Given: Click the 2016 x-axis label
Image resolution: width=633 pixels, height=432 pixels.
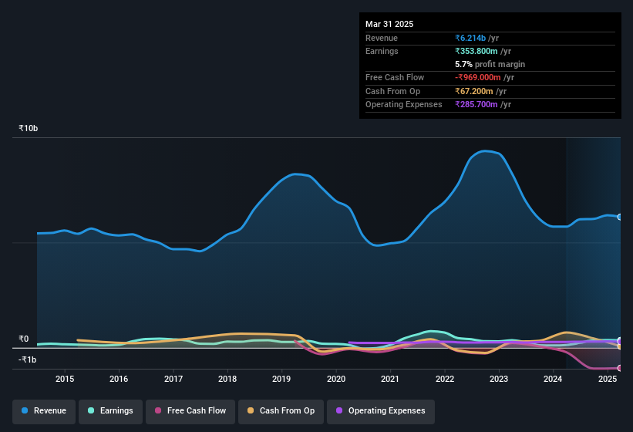Looking at the screenshot, I should click(x=119, y=379).
